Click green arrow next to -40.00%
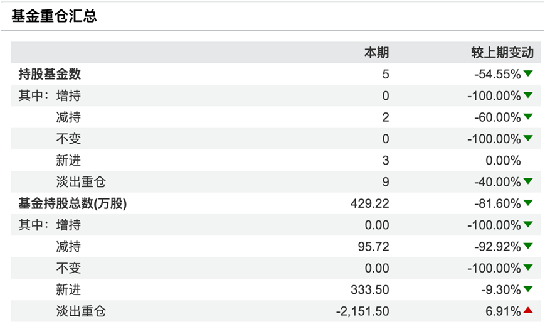The height and width of the screenshot is (324, 545). (528, 181)
